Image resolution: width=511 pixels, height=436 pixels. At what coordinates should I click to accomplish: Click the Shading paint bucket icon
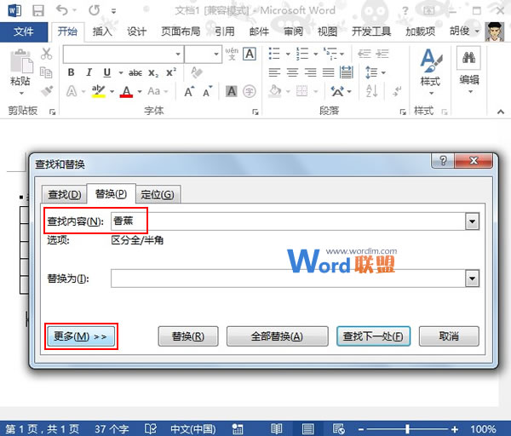(x=275, y=91)
